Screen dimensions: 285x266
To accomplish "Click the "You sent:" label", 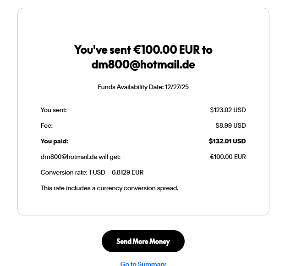I will (54, 110).
